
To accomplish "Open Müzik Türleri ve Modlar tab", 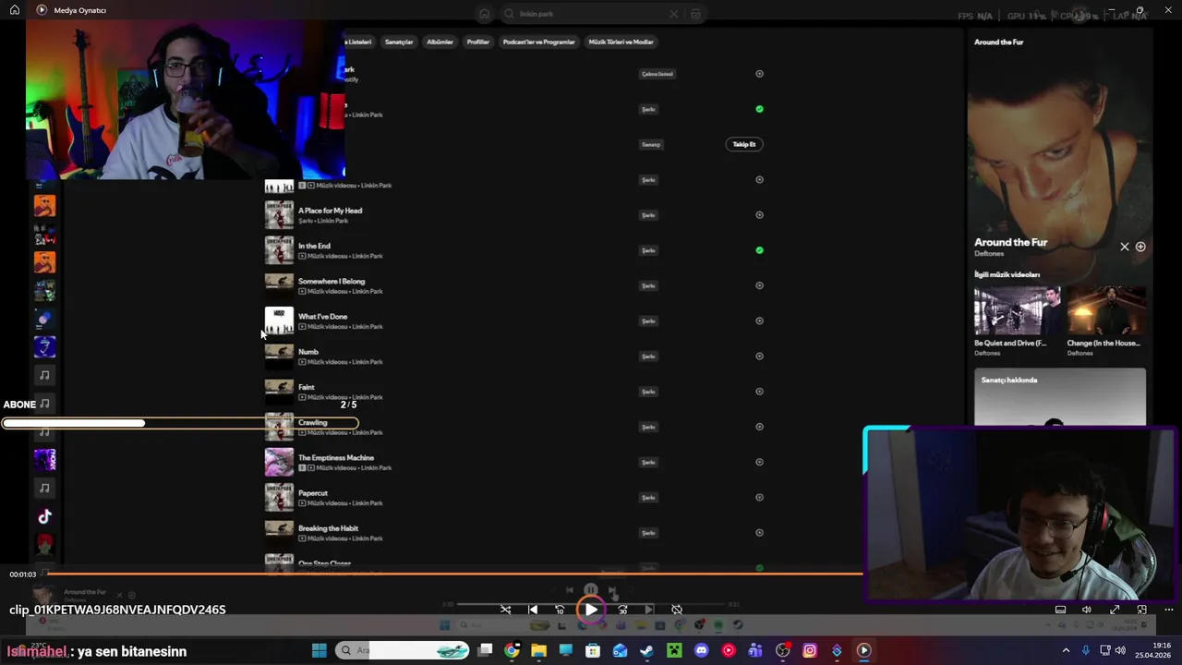I will pos(621,42).
